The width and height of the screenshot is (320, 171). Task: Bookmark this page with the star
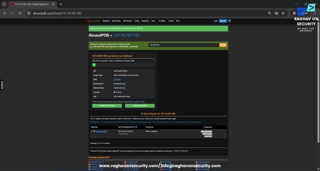pos(283,13)
